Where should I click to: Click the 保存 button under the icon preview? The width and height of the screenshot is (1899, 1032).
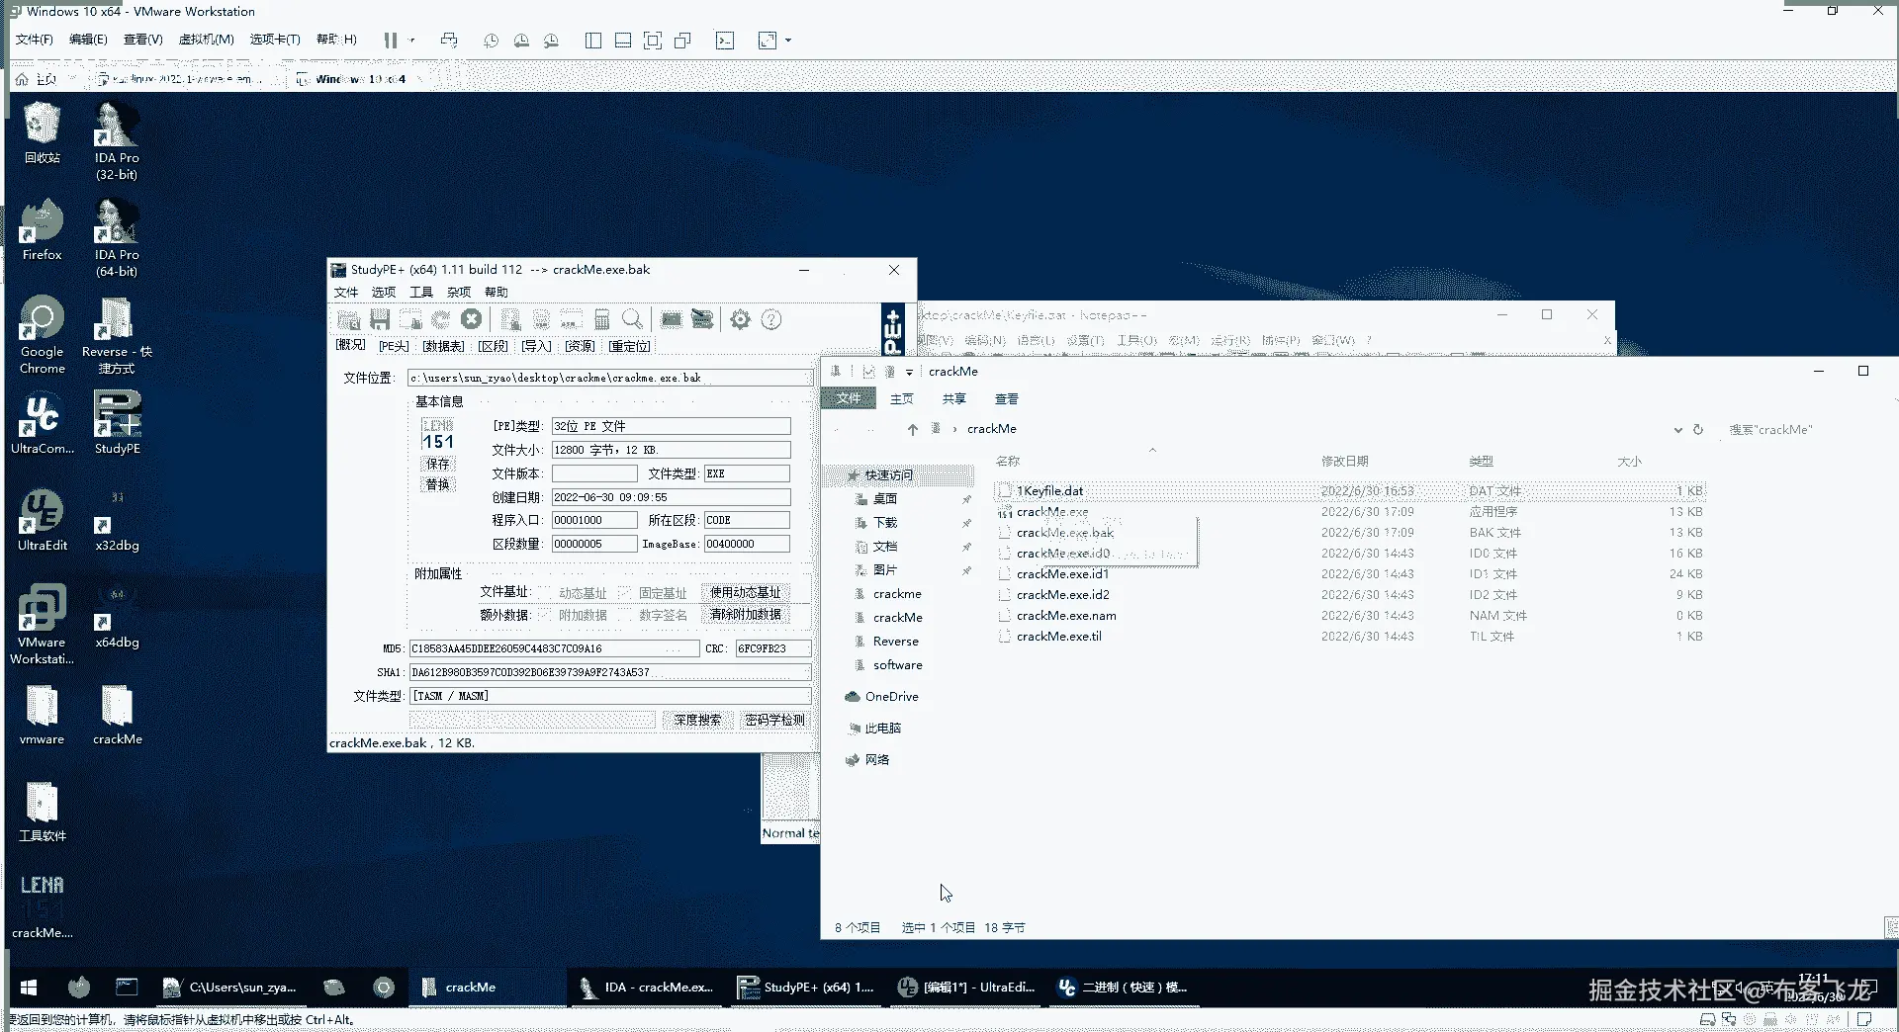click(x=438, y=465)
